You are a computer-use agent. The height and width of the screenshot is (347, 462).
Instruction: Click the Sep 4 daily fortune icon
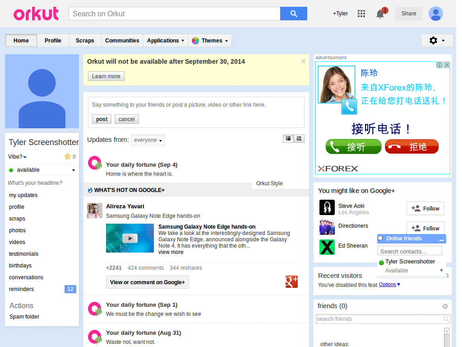pos(95,163)
